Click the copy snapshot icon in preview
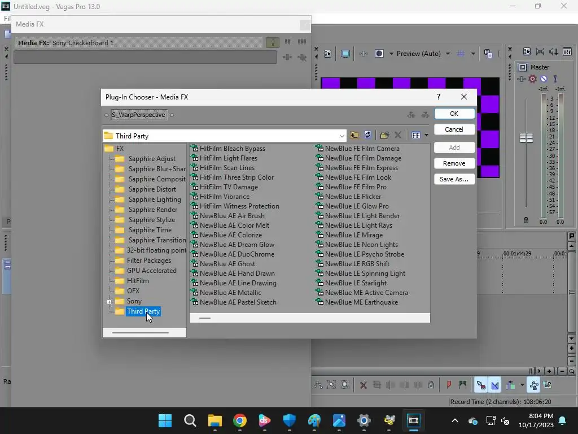 click(488, 54)
